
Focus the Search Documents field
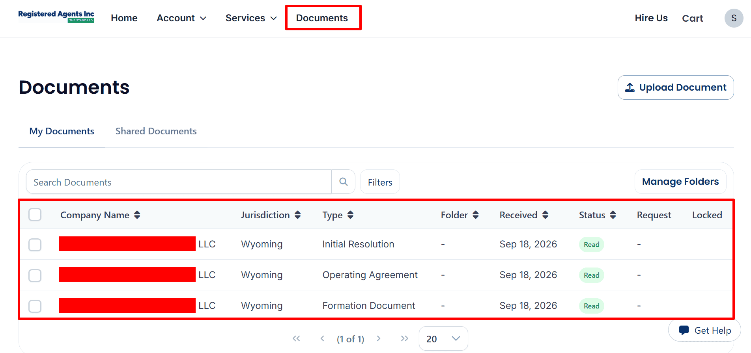coord(179,182)
